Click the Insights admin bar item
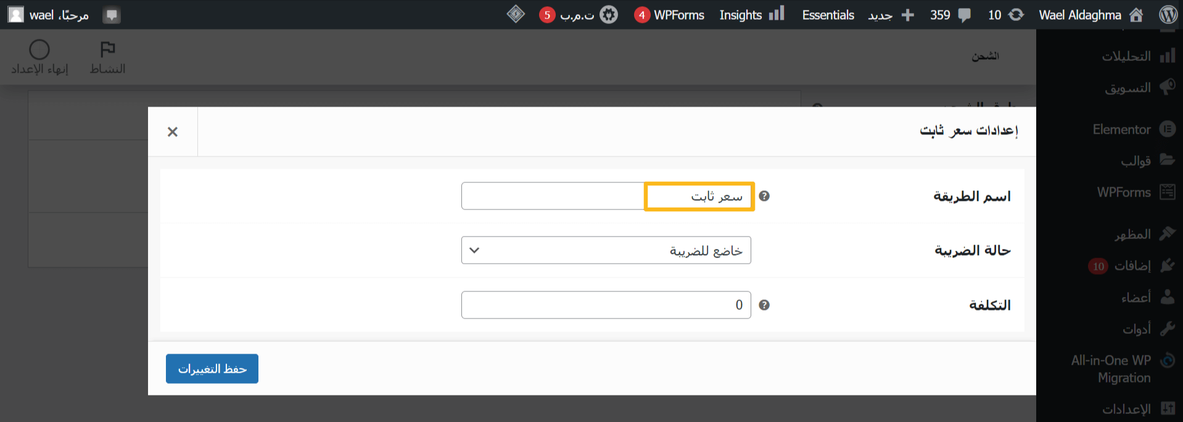This screenshot has width=1183, height=422. tap(741, 15)
